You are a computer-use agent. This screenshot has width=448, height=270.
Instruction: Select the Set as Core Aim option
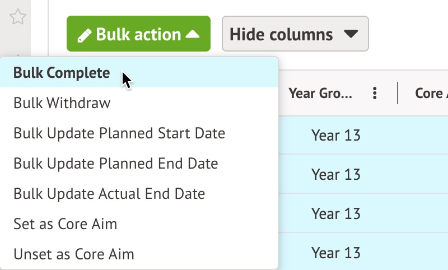(x=66, y=224)
